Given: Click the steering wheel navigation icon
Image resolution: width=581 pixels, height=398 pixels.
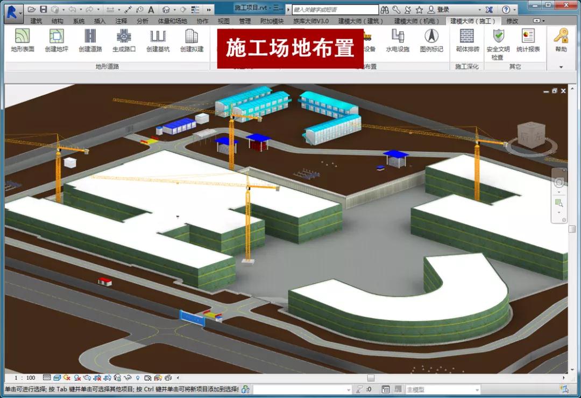Looking at the screenshot, I should coord(559,182).
